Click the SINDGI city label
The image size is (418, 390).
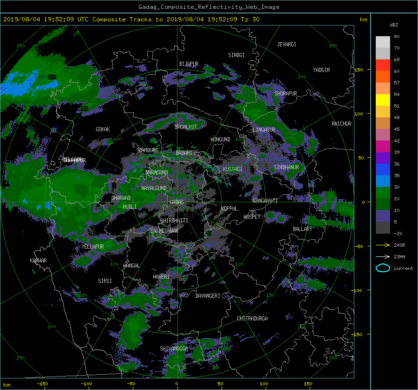pyautogui.click(x=236, y=55)
